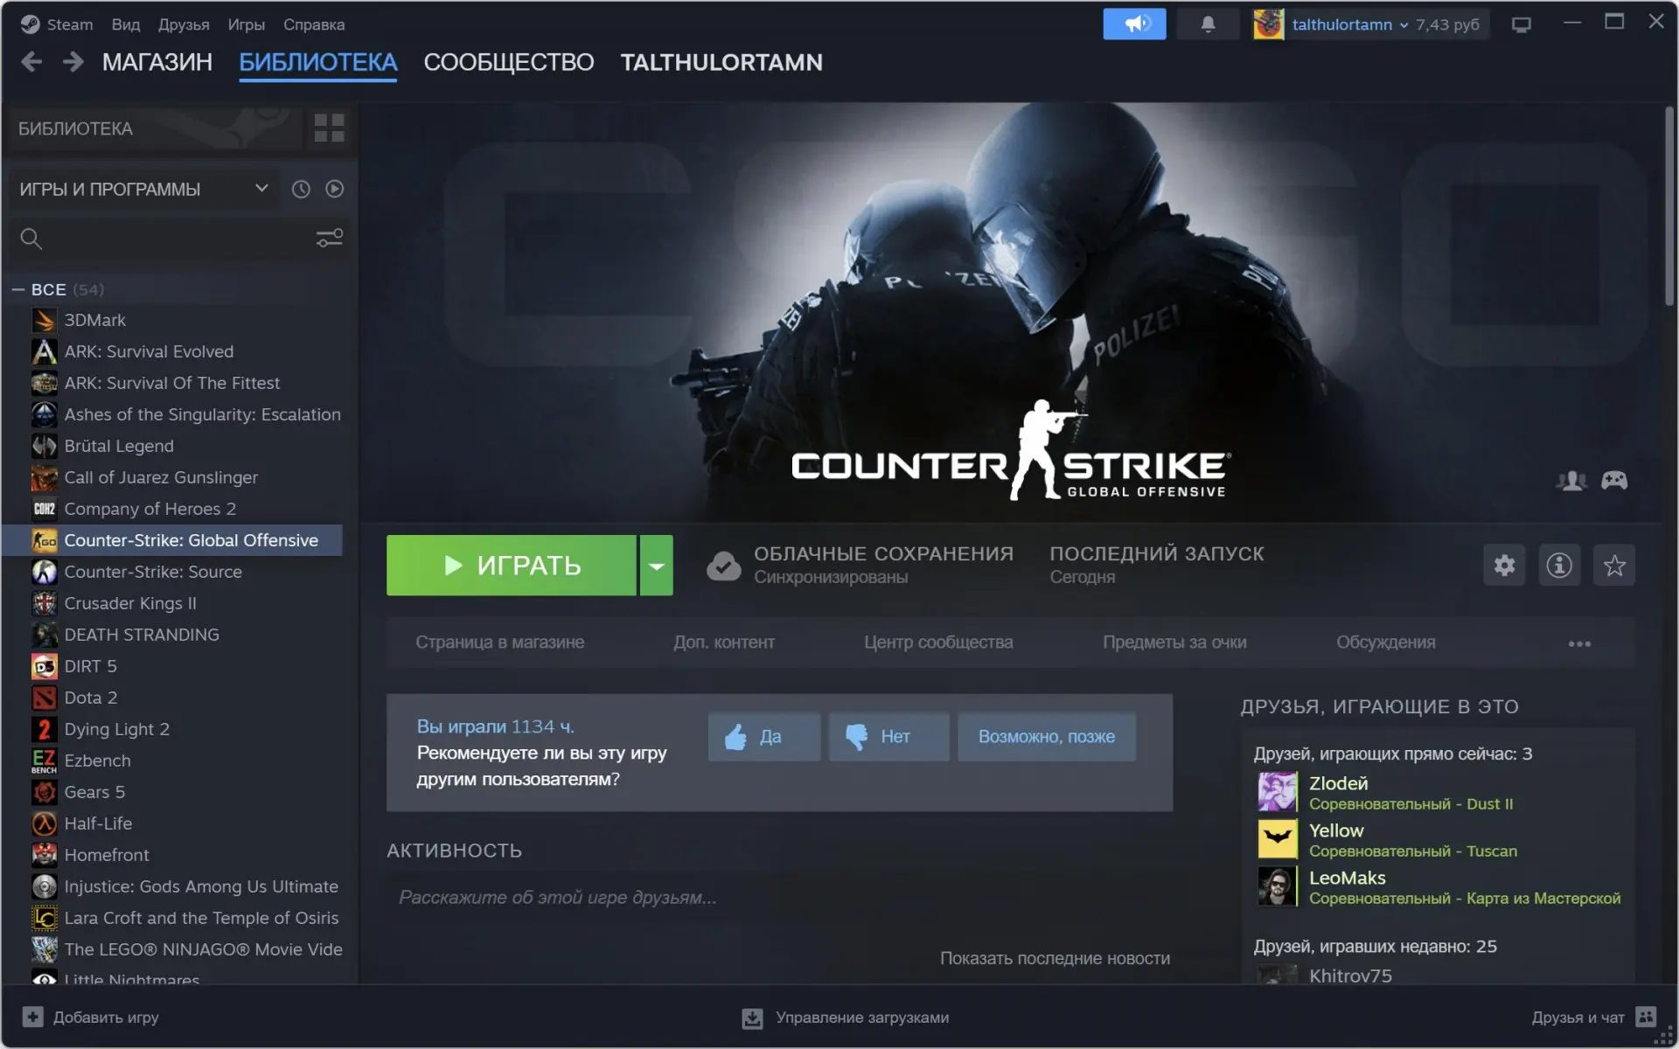
Task: Click the main page vertical scrollbar
Action: tap(1669, 205)
